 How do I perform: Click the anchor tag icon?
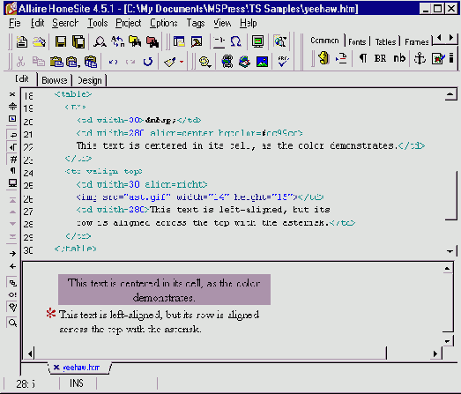click(420, 58)
